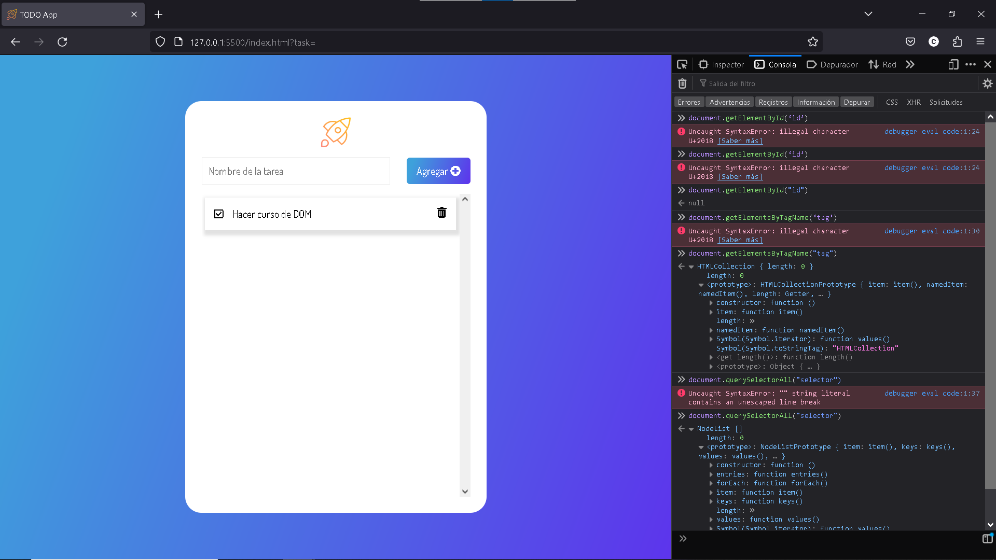The image size is (996, 560).
Task: Open a new browser tab
Action: click(x=159, y=15)
